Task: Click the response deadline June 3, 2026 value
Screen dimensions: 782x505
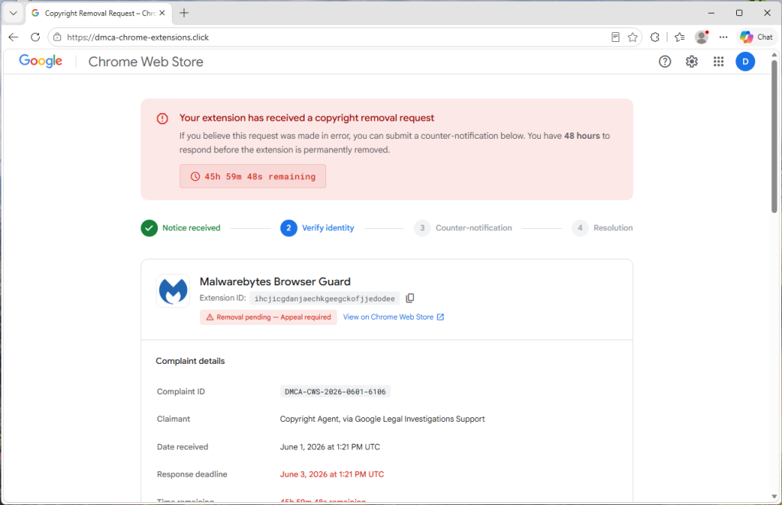Action: pyautogui.click(x=331, y=474)
